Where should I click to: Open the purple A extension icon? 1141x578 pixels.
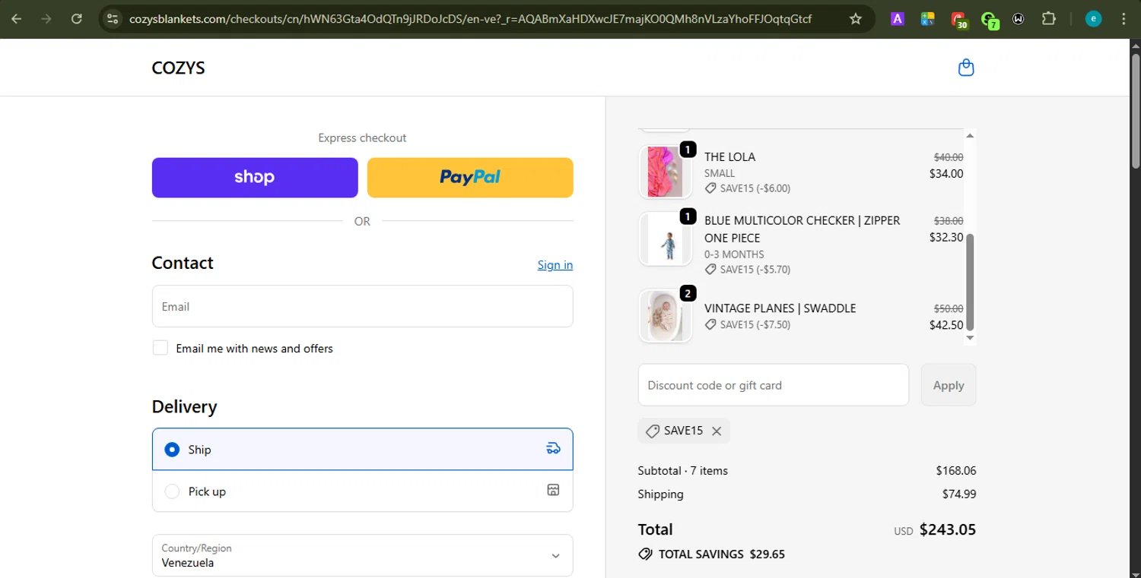898,19
